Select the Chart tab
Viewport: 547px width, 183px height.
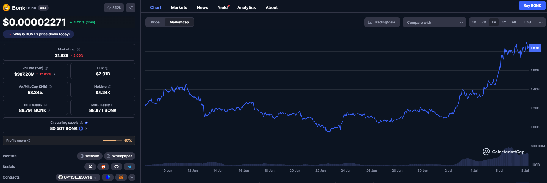156,7
